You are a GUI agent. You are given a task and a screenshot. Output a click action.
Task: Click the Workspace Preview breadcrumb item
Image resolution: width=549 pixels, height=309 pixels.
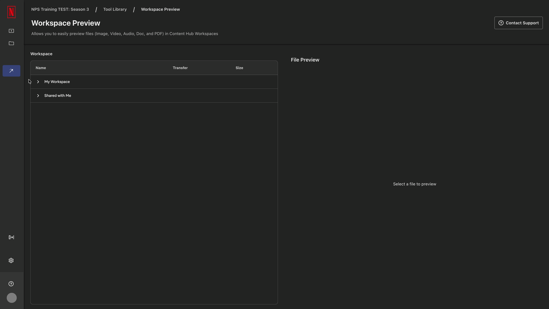tap(160, 9)
